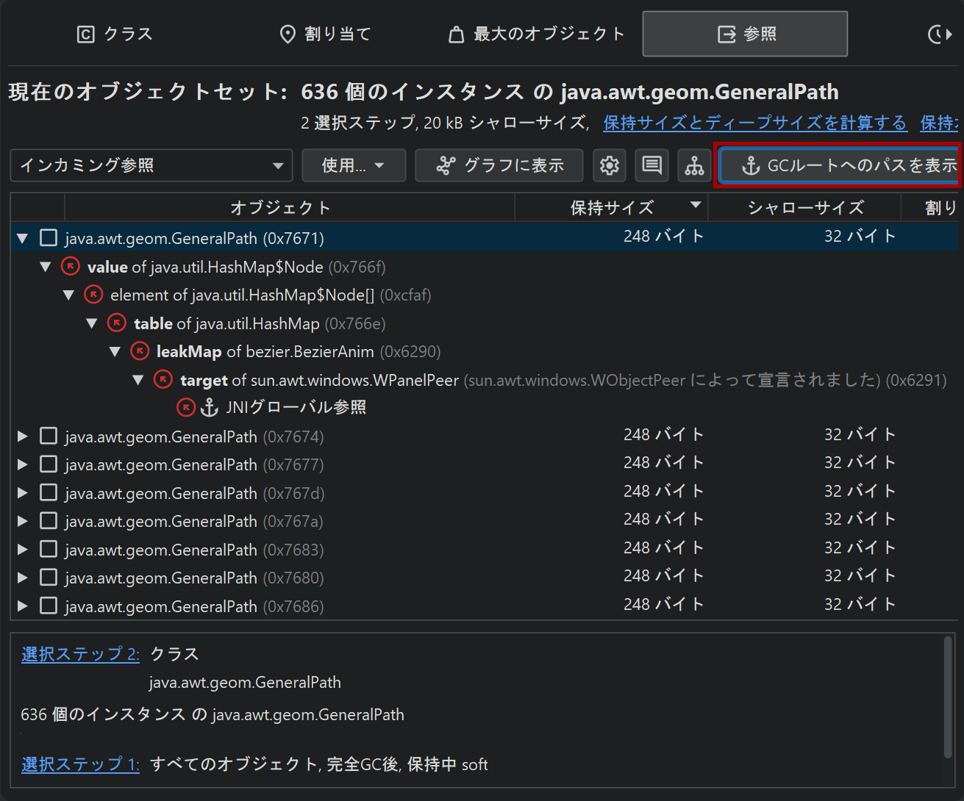Click the JNIグローバル参照 anchor icon
The image size is (964, 801).
click(210, 407)
